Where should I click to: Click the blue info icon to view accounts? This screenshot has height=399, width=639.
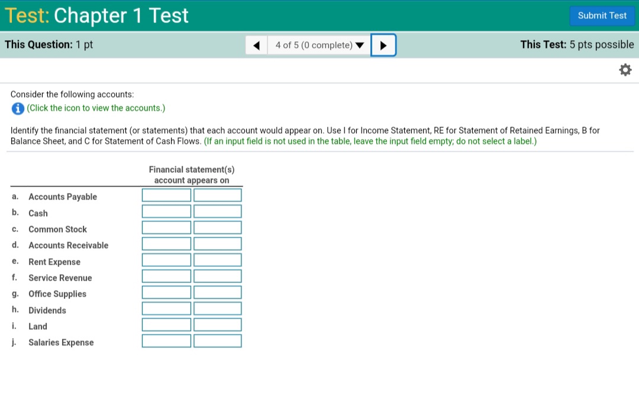coord(17,108)
